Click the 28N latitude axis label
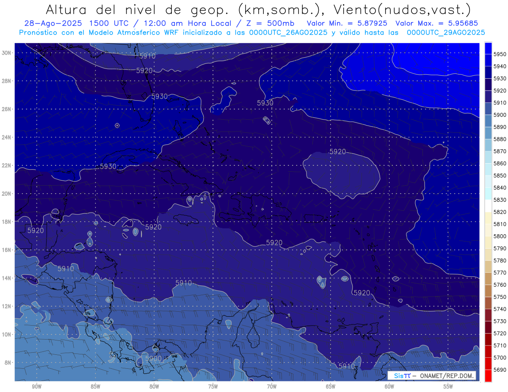508x392 pixels. pos(7,81)
